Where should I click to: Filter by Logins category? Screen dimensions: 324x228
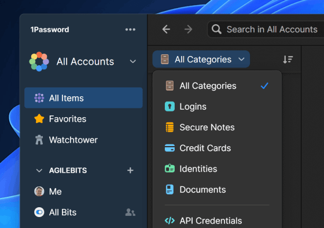point(217,107)
